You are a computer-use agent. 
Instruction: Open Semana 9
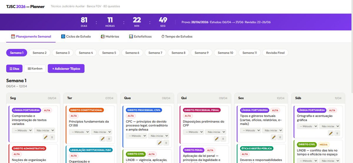click(x=202, y=53)
